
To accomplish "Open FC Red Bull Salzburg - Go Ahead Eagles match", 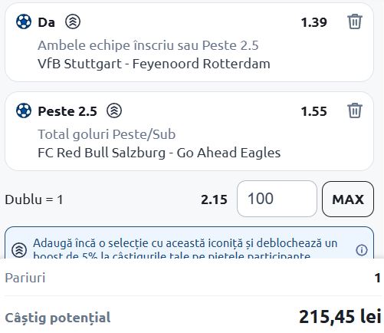I will [x=159, y=153].
